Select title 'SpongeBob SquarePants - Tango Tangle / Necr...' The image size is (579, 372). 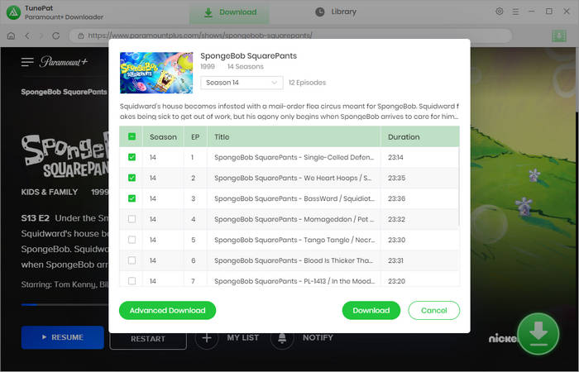294,240
